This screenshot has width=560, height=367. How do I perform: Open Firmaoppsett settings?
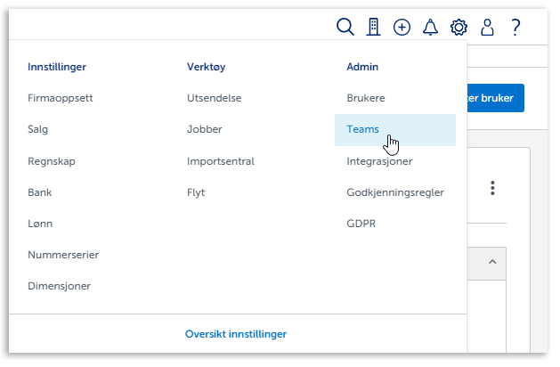pos(61,98)
